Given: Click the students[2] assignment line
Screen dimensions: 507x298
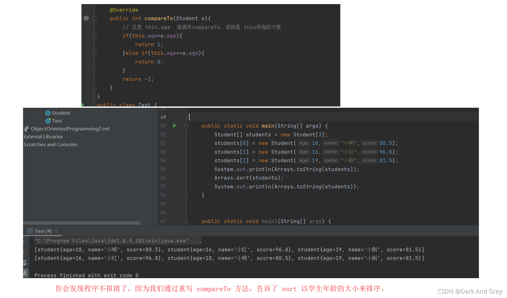Looking at the screenshot, I should tap(306, 161).
